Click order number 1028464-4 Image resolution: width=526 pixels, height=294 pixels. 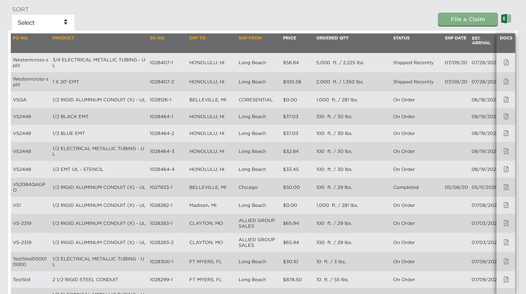point(162,169)
